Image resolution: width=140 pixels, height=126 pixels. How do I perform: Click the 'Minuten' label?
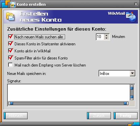118,37
